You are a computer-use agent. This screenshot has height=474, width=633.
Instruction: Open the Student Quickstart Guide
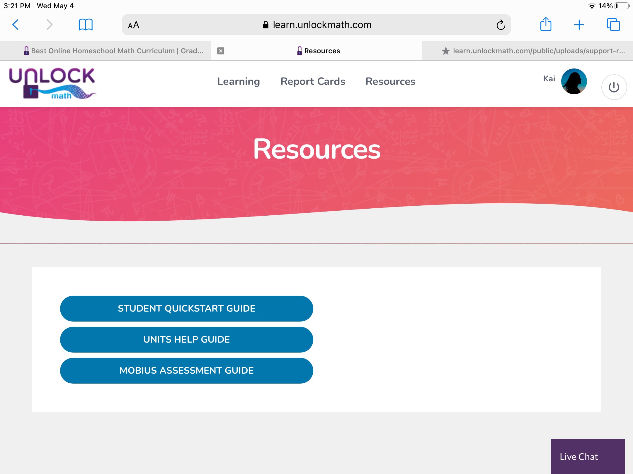pyautogui.click(x=186, y=308)
